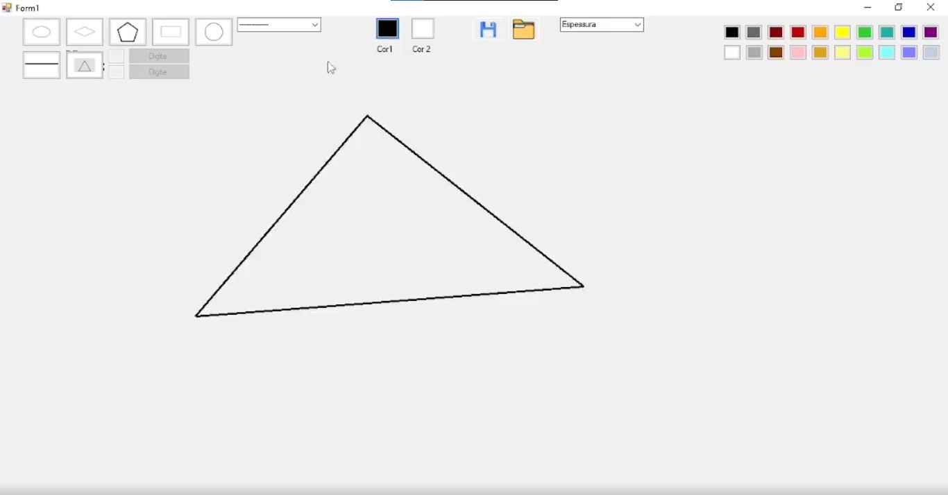Minimize the Form1 window
This screenshot has width=948, height=495.
pos(867,8)
